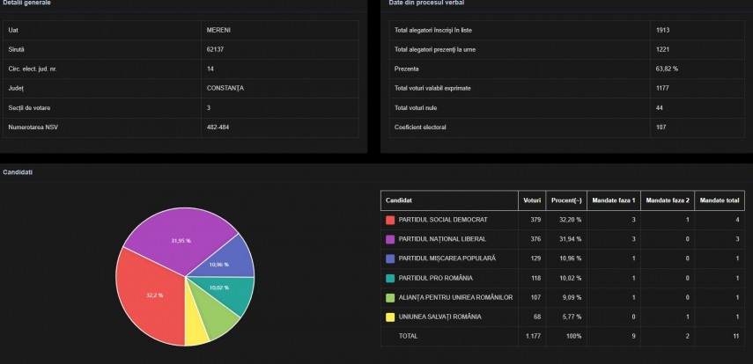
Task: Click the MERENI value
Action: click(218, 30)
